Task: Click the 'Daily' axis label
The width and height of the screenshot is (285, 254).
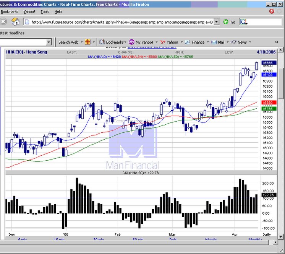Action: click(x=267, y=234)
